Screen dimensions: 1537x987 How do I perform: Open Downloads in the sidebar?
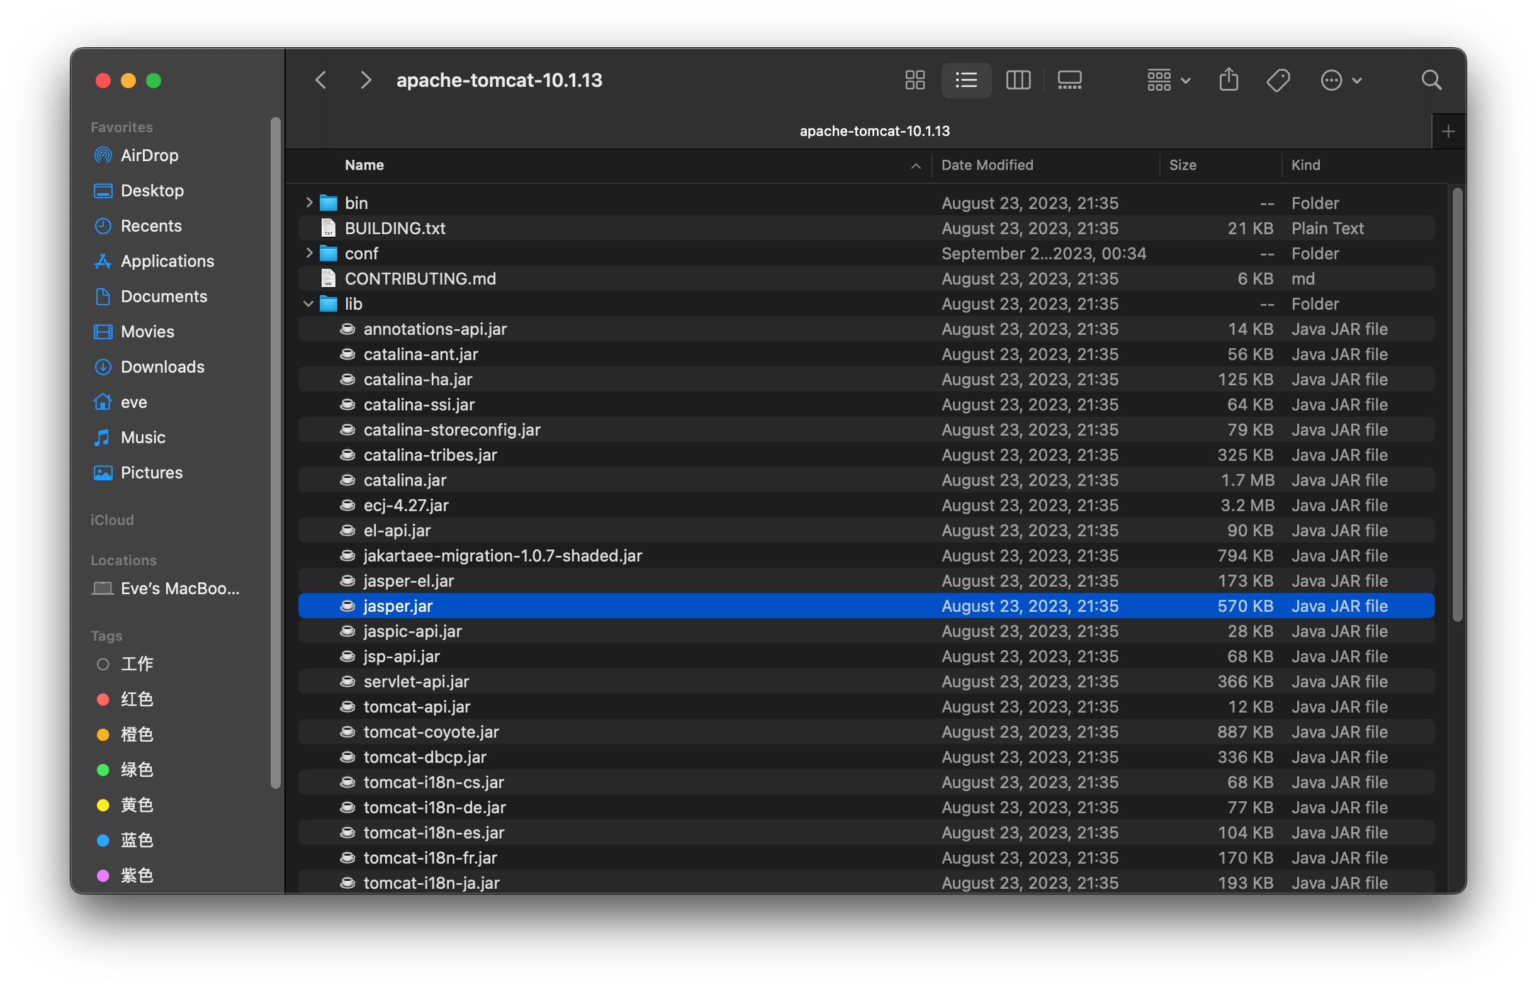coord(162,366)
